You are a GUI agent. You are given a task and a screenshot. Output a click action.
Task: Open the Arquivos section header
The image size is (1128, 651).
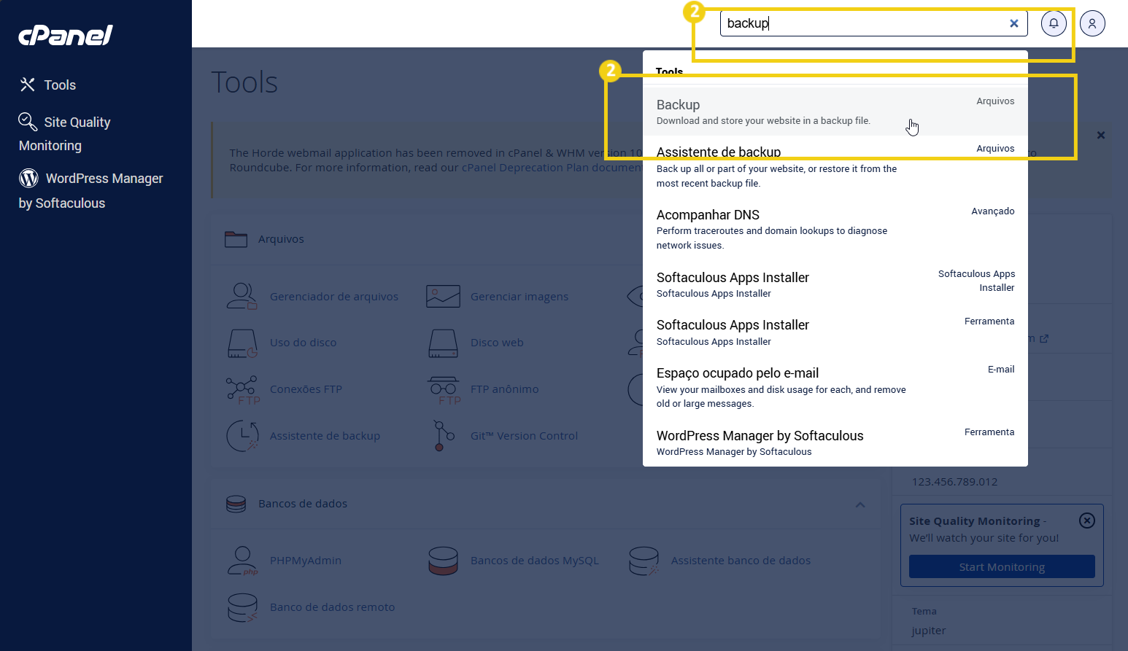[x=281, y=239]
